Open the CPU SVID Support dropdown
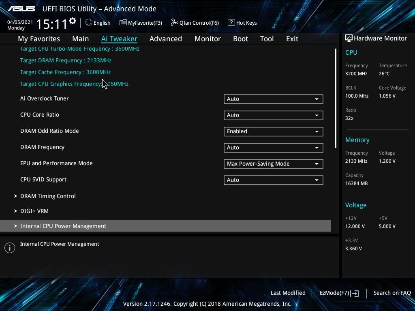The height and width of the screenshot is (311, 415). [x=274, y=180]
